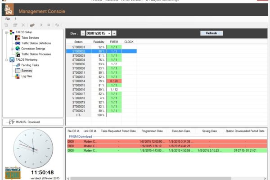Click Link DB Id. column header
The image size is (270, 180).
point(90,131)
